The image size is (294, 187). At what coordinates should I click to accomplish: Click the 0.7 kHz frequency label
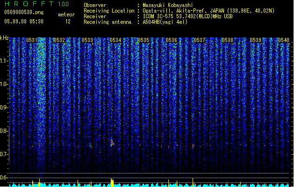pyautogui.click(x=4, y=154)
